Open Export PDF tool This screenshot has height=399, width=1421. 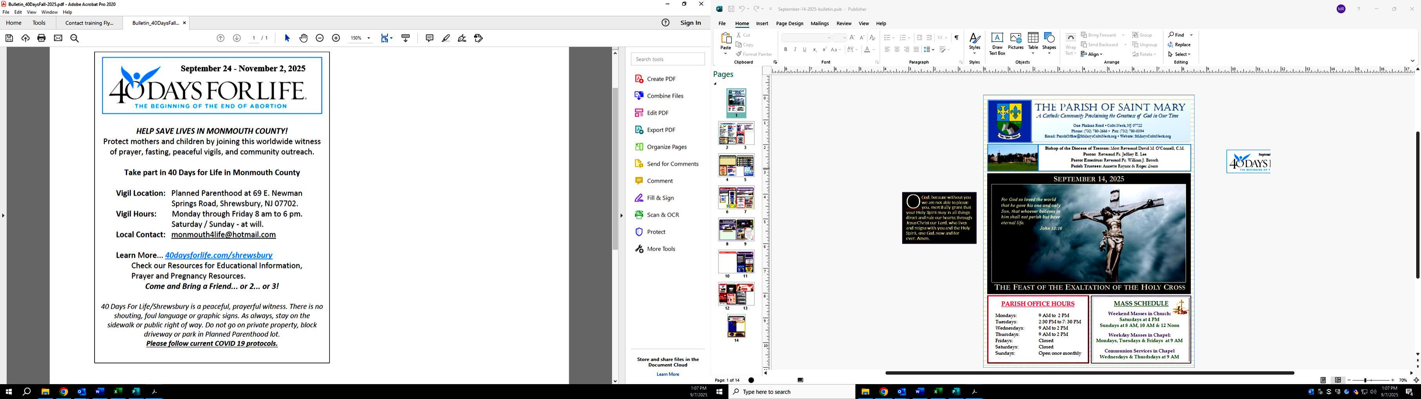click(655, 130)
